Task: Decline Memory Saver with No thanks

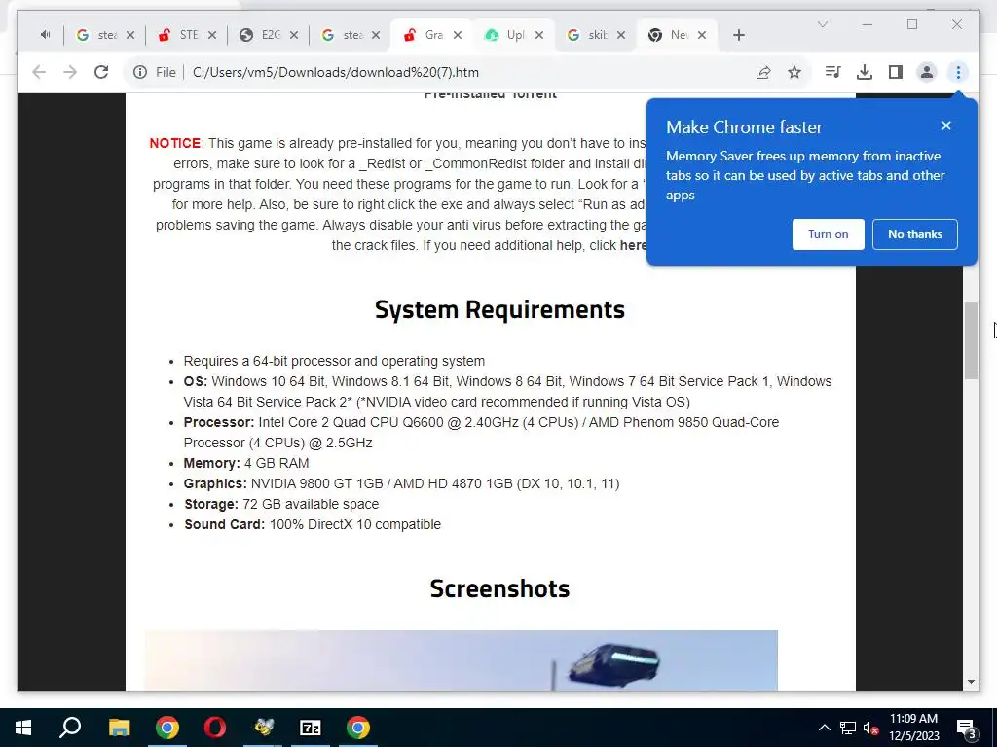Action: click(x=915, y=234)
